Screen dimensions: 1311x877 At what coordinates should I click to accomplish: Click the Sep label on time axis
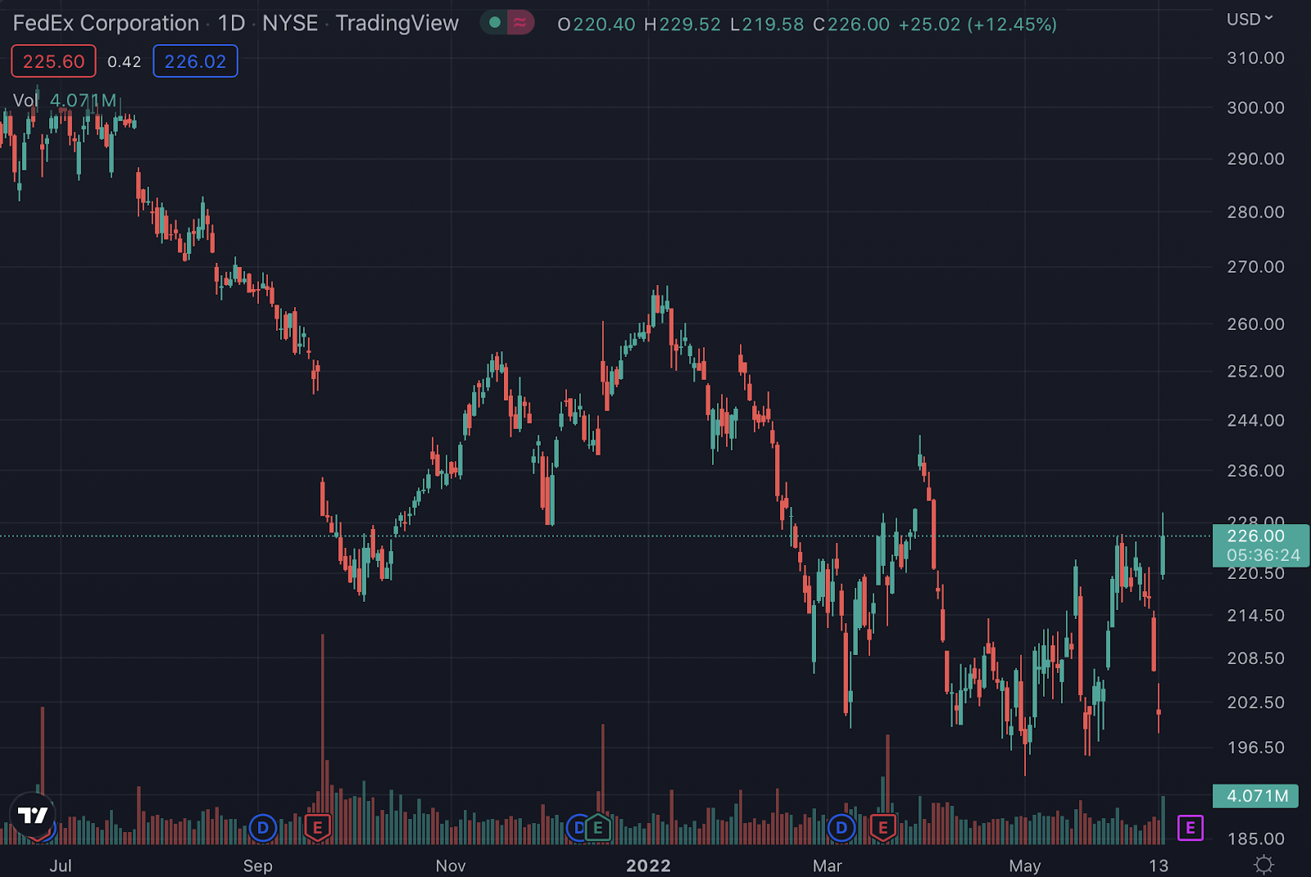pos(258,866)
